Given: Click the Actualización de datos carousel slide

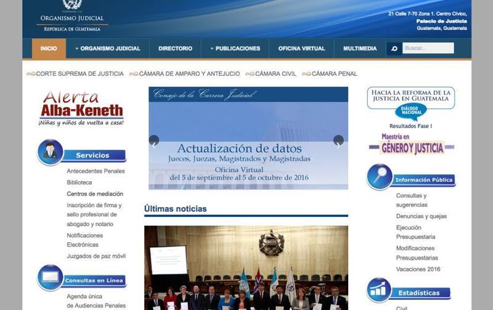Looking at the screenshot, I should pyautogui.click(x=248, y=138).
